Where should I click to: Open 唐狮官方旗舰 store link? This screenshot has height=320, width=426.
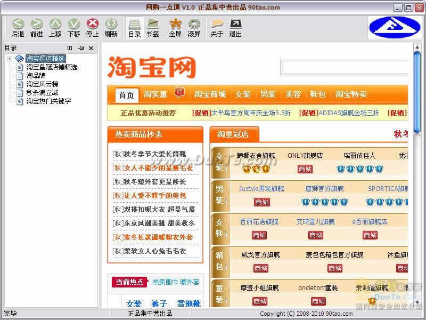tap(325, 189)
